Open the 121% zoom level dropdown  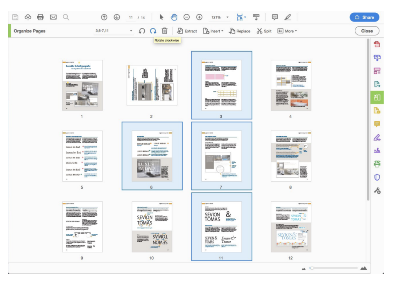pos(227,17)
